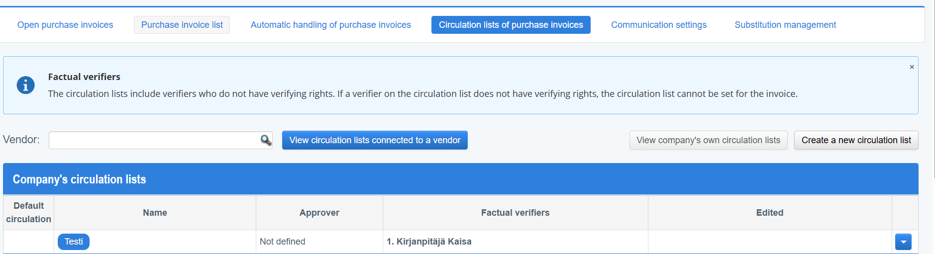Open the Communication settings tab
Viewport: 935px width, 254px height.
tap(658, 25)
